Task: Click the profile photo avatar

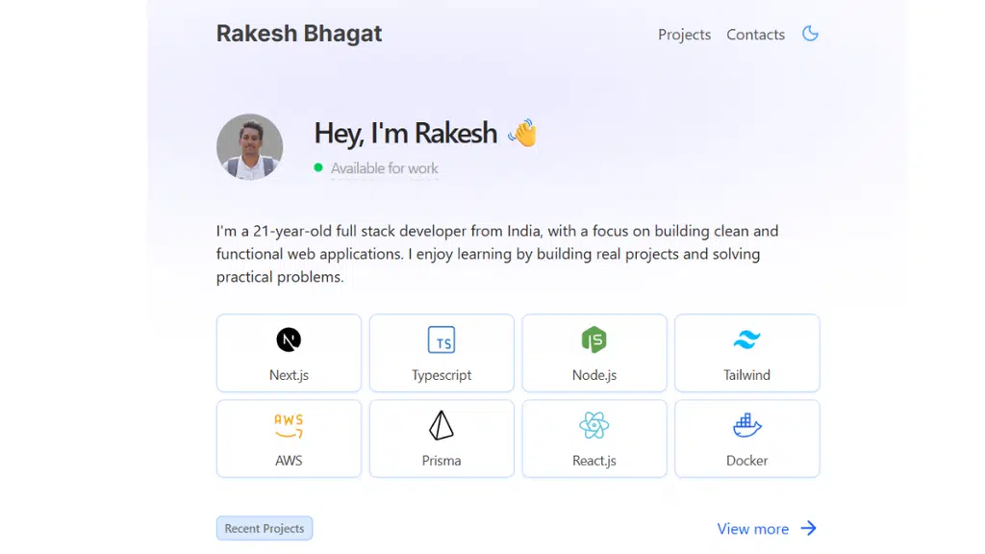Action: click(249, 146)
